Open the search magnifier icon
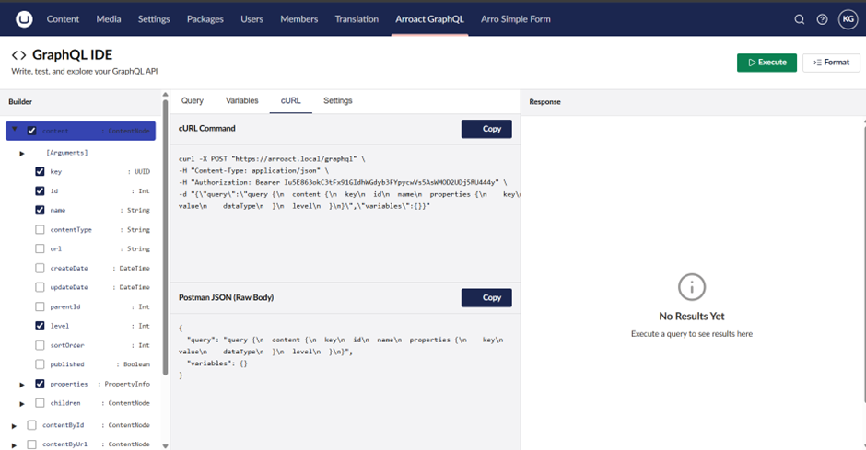 [799, 19]
